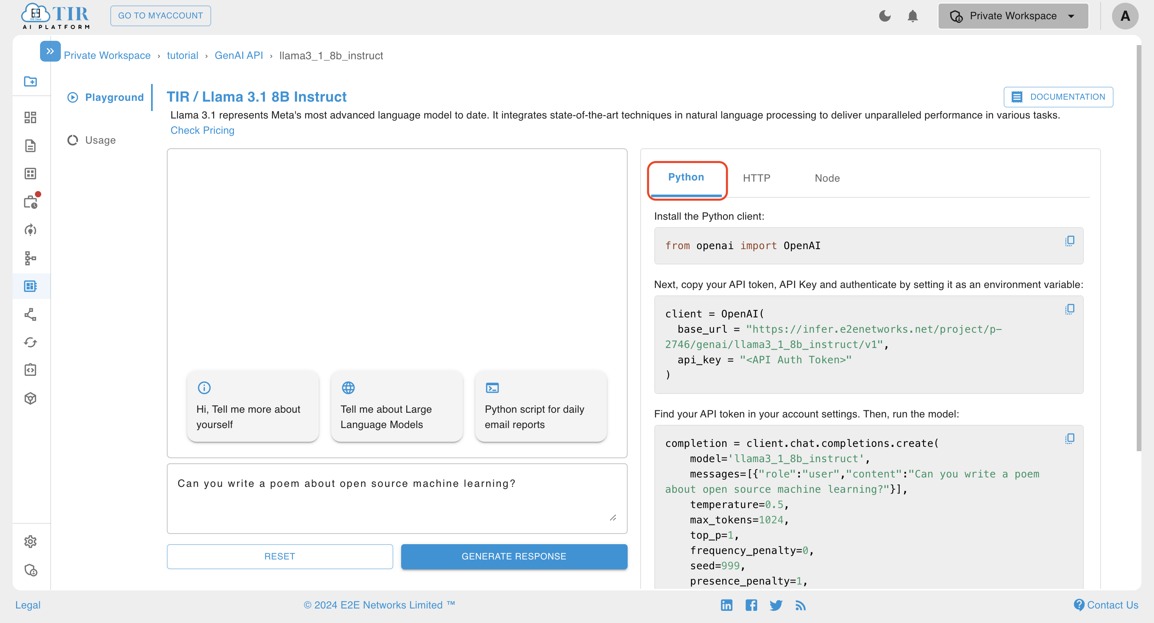Open the refresh sync icon in sidebar

click(31, 342)
